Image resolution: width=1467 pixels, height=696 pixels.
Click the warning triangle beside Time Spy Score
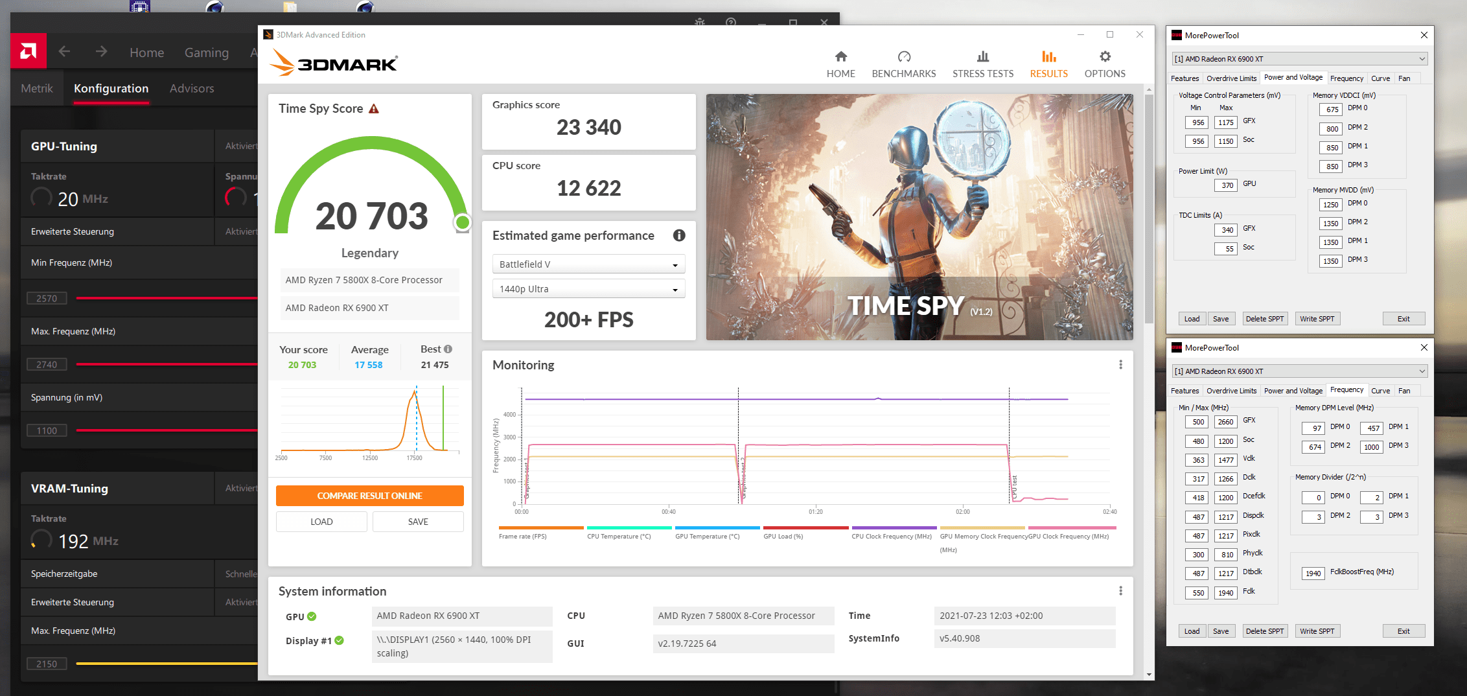coord(374,109)
